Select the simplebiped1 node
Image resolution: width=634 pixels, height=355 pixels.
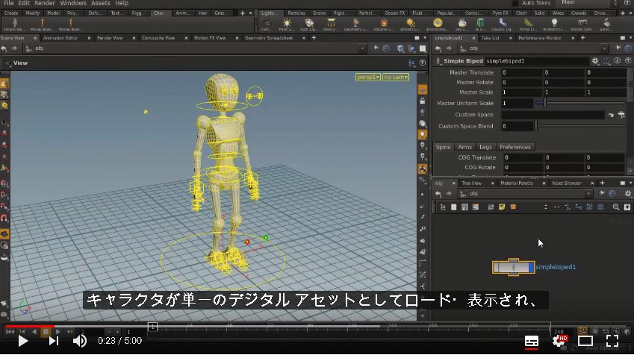click(513, 267)
